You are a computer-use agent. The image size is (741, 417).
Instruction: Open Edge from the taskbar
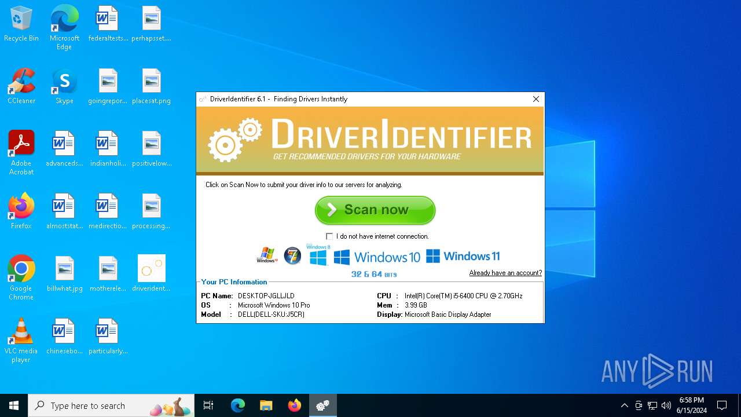238,405
